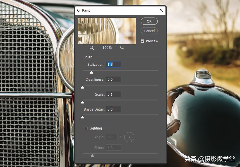
Task: Confirm the filter with OK
Action: (149, 21)
